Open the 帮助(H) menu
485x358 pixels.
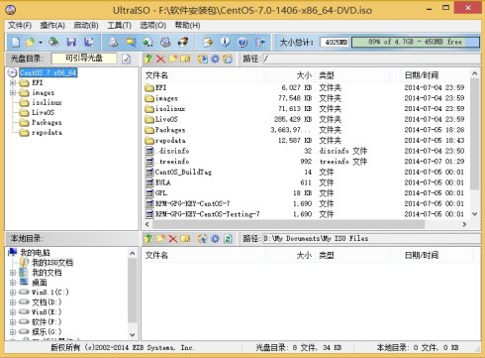point(187,26)
